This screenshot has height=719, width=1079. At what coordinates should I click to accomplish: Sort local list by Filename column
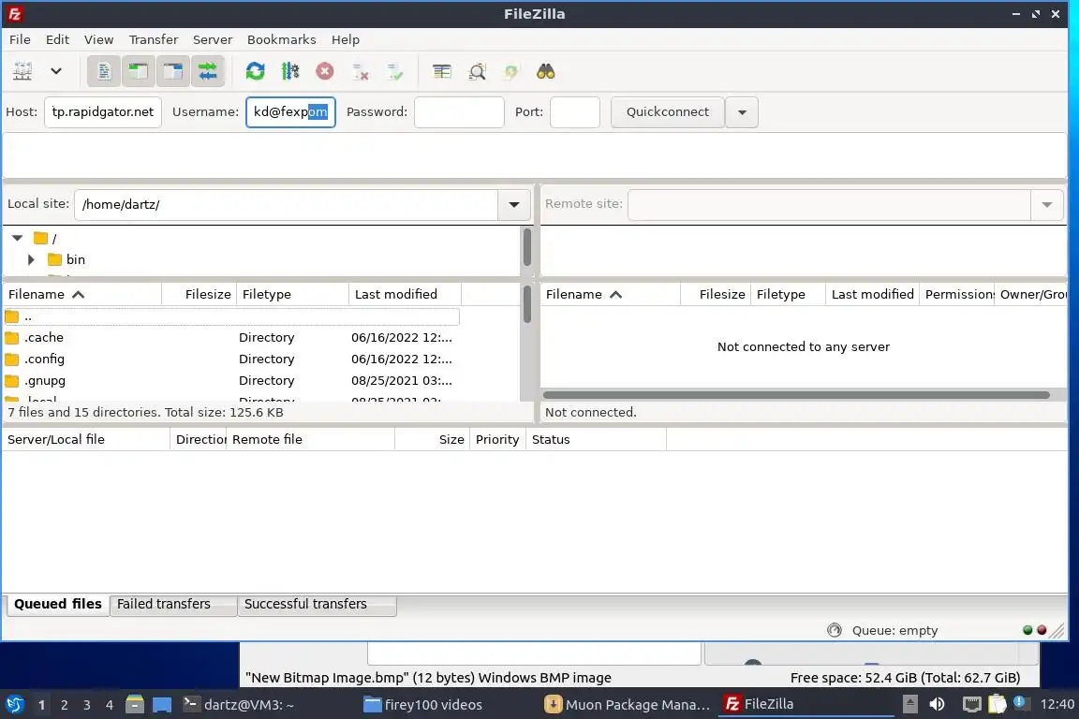81,295
